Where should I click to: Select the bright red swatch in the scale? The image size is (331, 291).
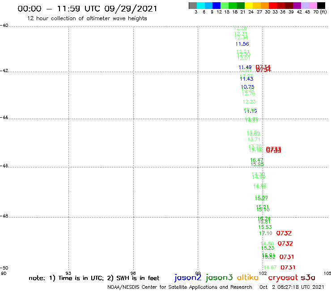pos(273,5)
